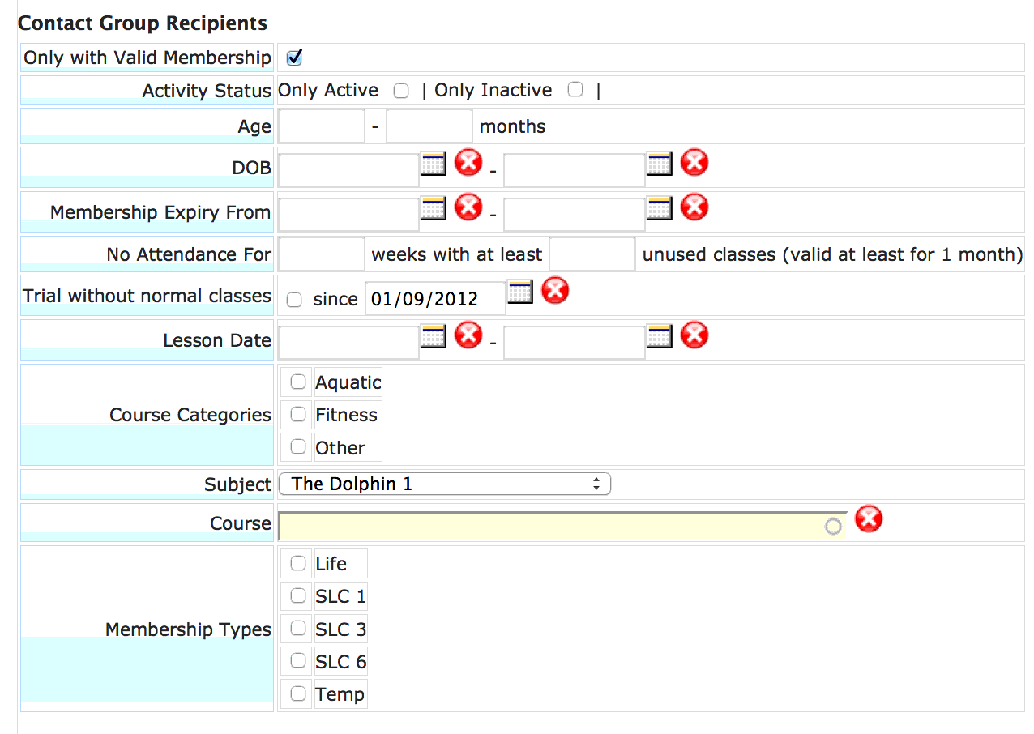The image size is (1034, 734).
Task: Click the Membership Types label
Action: pos(188,629)
